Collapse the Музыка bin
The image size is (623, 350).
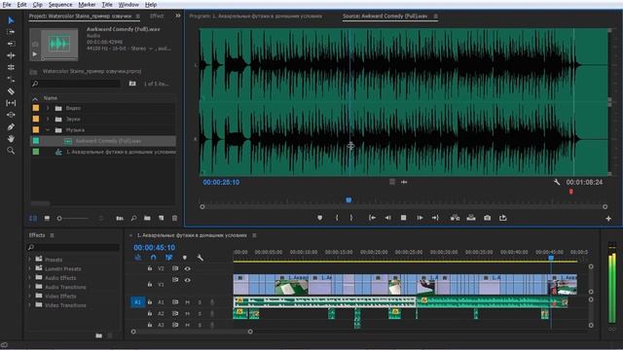[x=48, y=130]
